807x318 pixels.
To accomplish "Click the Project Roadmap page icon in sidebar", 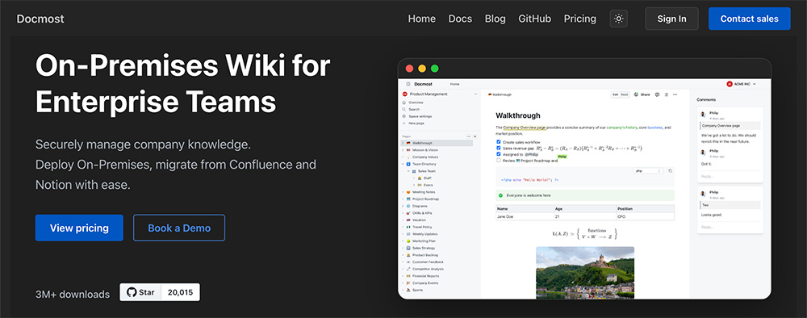I will pyautogui.click(x=408, y=199).
